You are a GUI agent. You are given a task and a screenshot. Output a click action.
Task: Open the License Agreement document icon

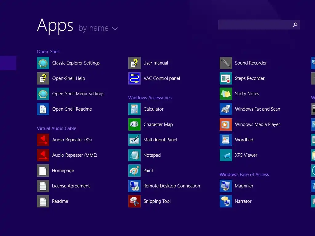tap(43, 186)
